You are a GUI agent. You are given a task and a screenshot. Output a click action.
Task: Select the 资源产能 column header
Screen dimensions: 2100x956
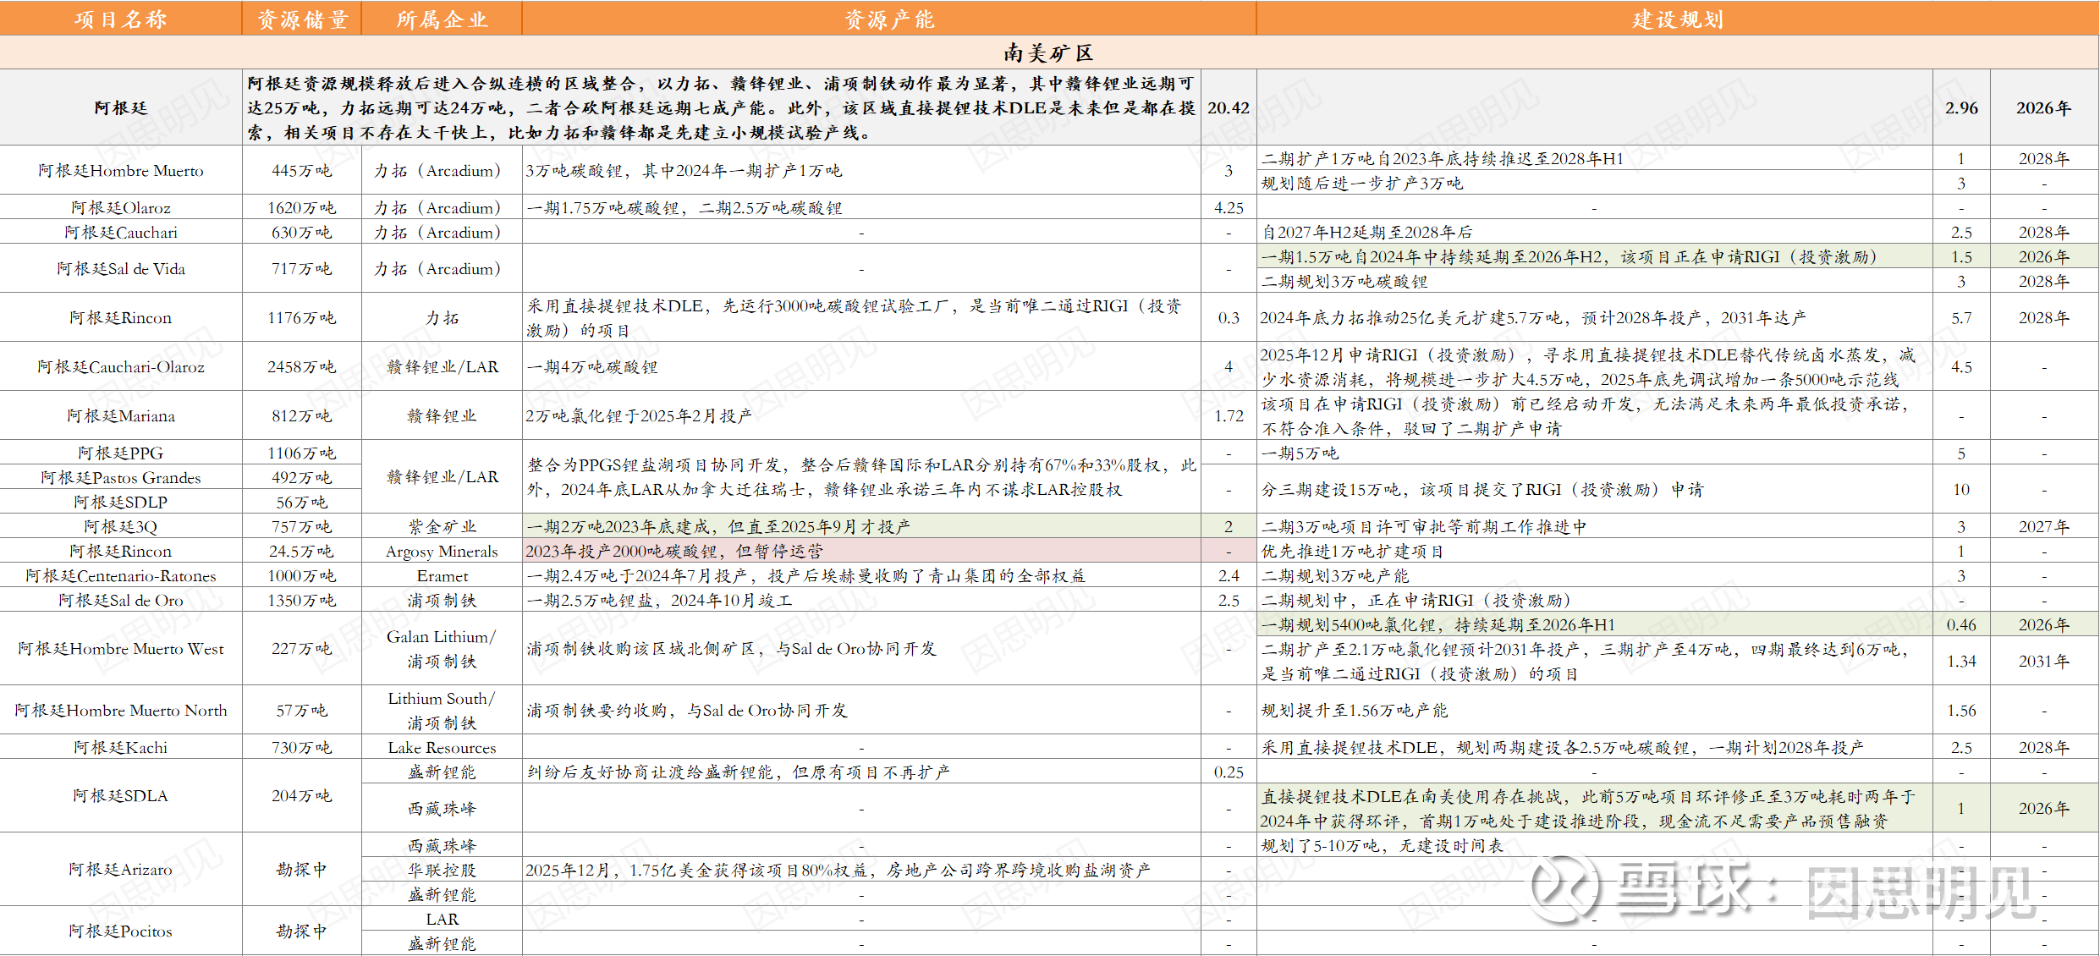[888, 19]
